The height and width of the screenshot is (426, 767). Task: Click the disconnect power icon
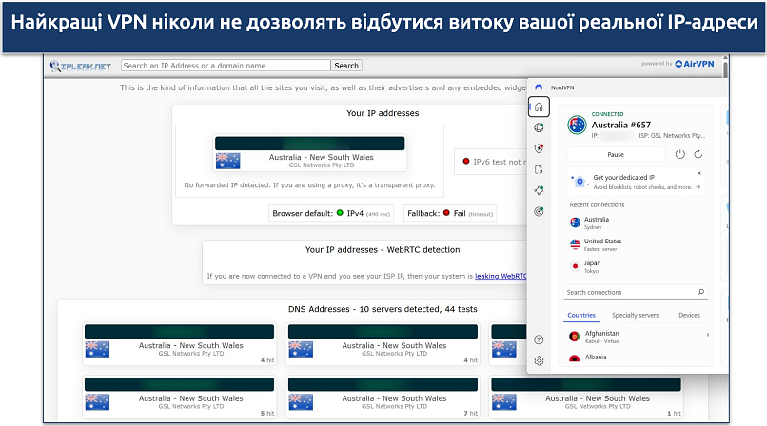click(679, 154)
